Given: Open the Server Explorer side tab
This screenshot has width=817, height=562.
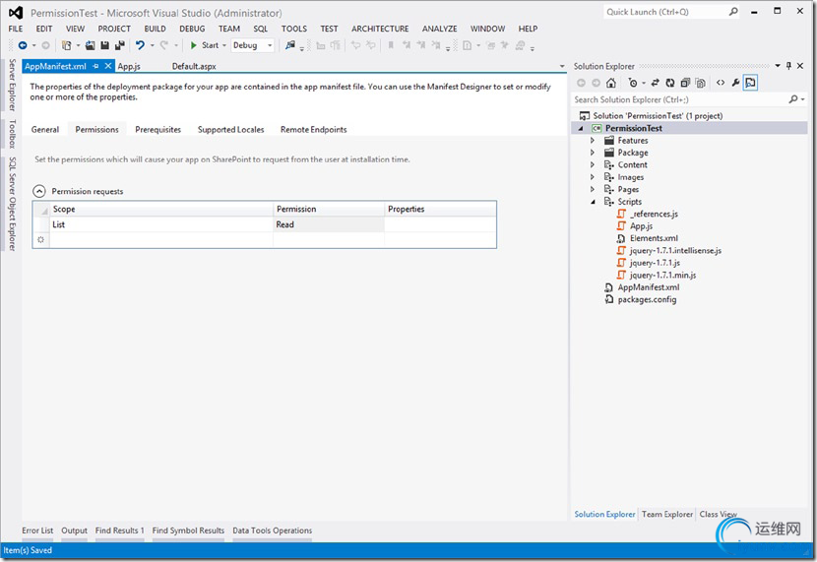Looking at the screenshot, I should tap(12, 85).
